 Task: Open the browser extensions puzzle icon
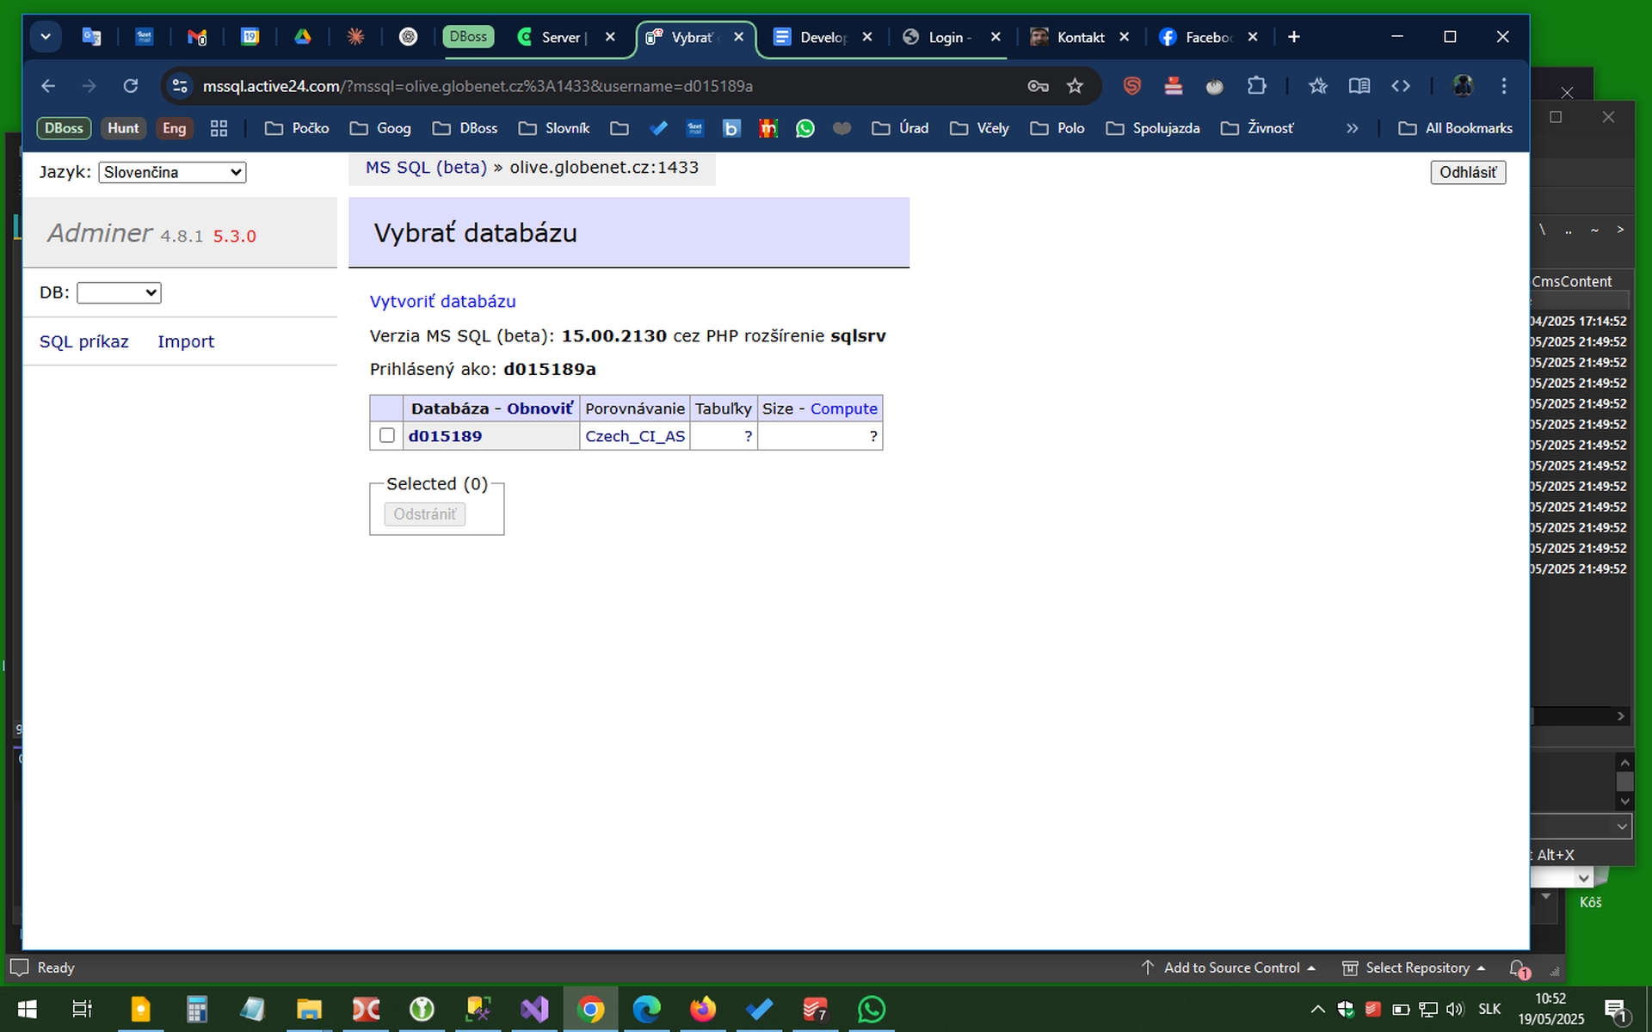[x=1256, y=86]
